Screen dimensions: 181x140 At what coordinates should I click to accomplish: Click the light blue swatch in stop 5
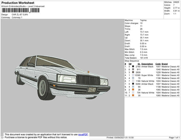[133, 78]
